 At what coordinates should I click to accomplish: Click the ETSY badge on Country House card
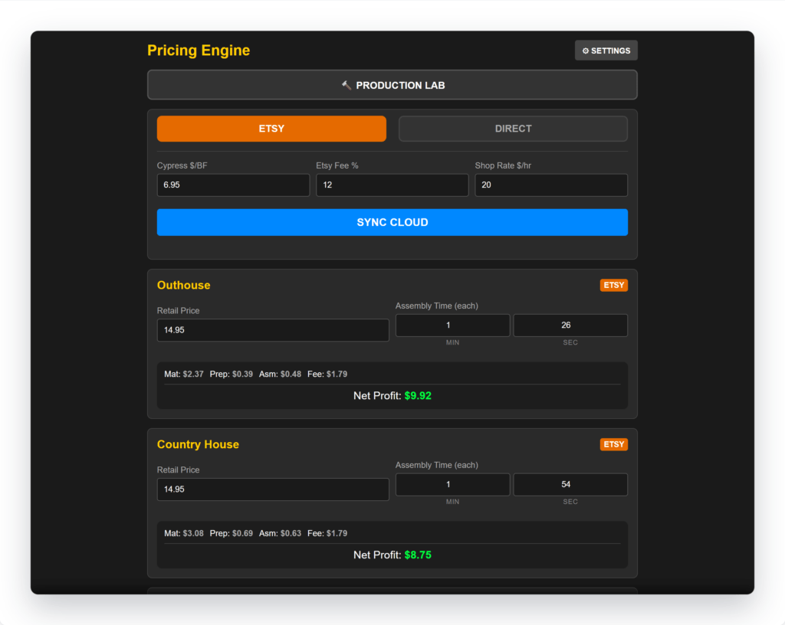pos(614,444)
